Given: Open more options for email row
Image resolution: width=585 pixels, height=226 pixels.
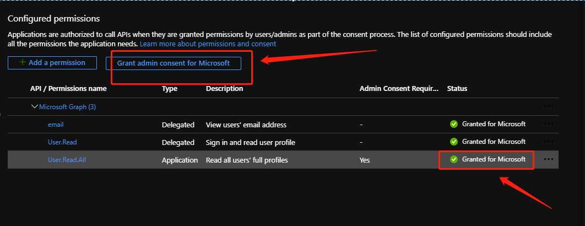Looking at the screenshot, I should (x=548, y=124).
